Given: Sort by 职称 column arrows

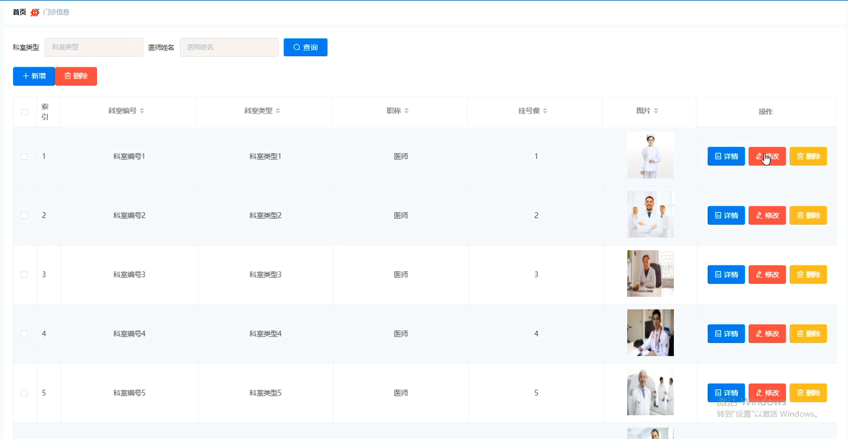Looking at the screenshot, I should pos(406,111).
